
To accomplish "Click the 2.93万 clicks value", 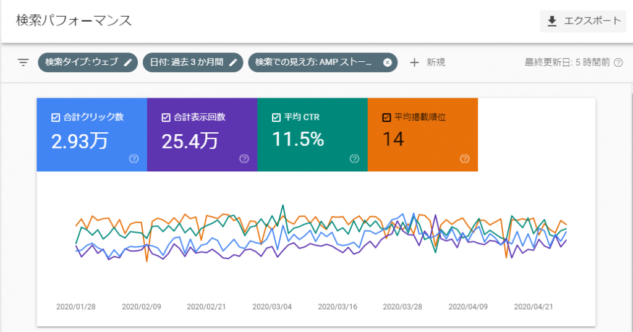I will point(80,142).
